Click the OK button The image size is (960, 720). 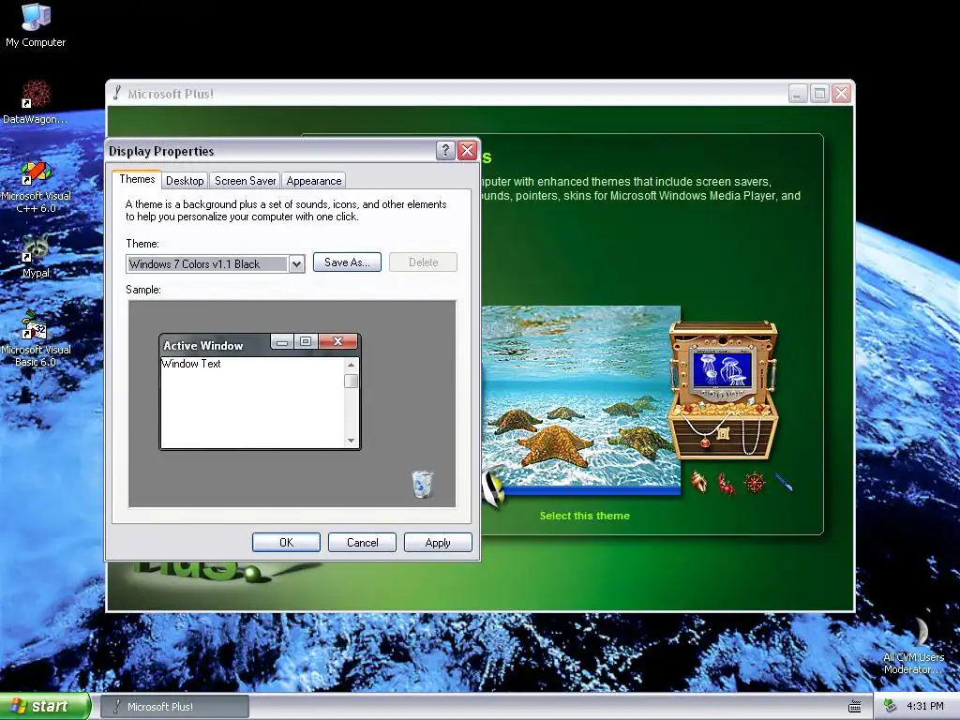pos(286,543)
